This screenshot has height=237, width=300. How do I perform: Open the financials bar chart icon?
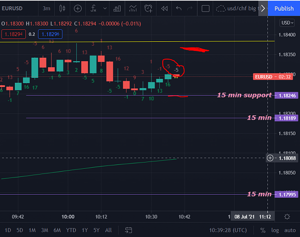pos(117,9)
